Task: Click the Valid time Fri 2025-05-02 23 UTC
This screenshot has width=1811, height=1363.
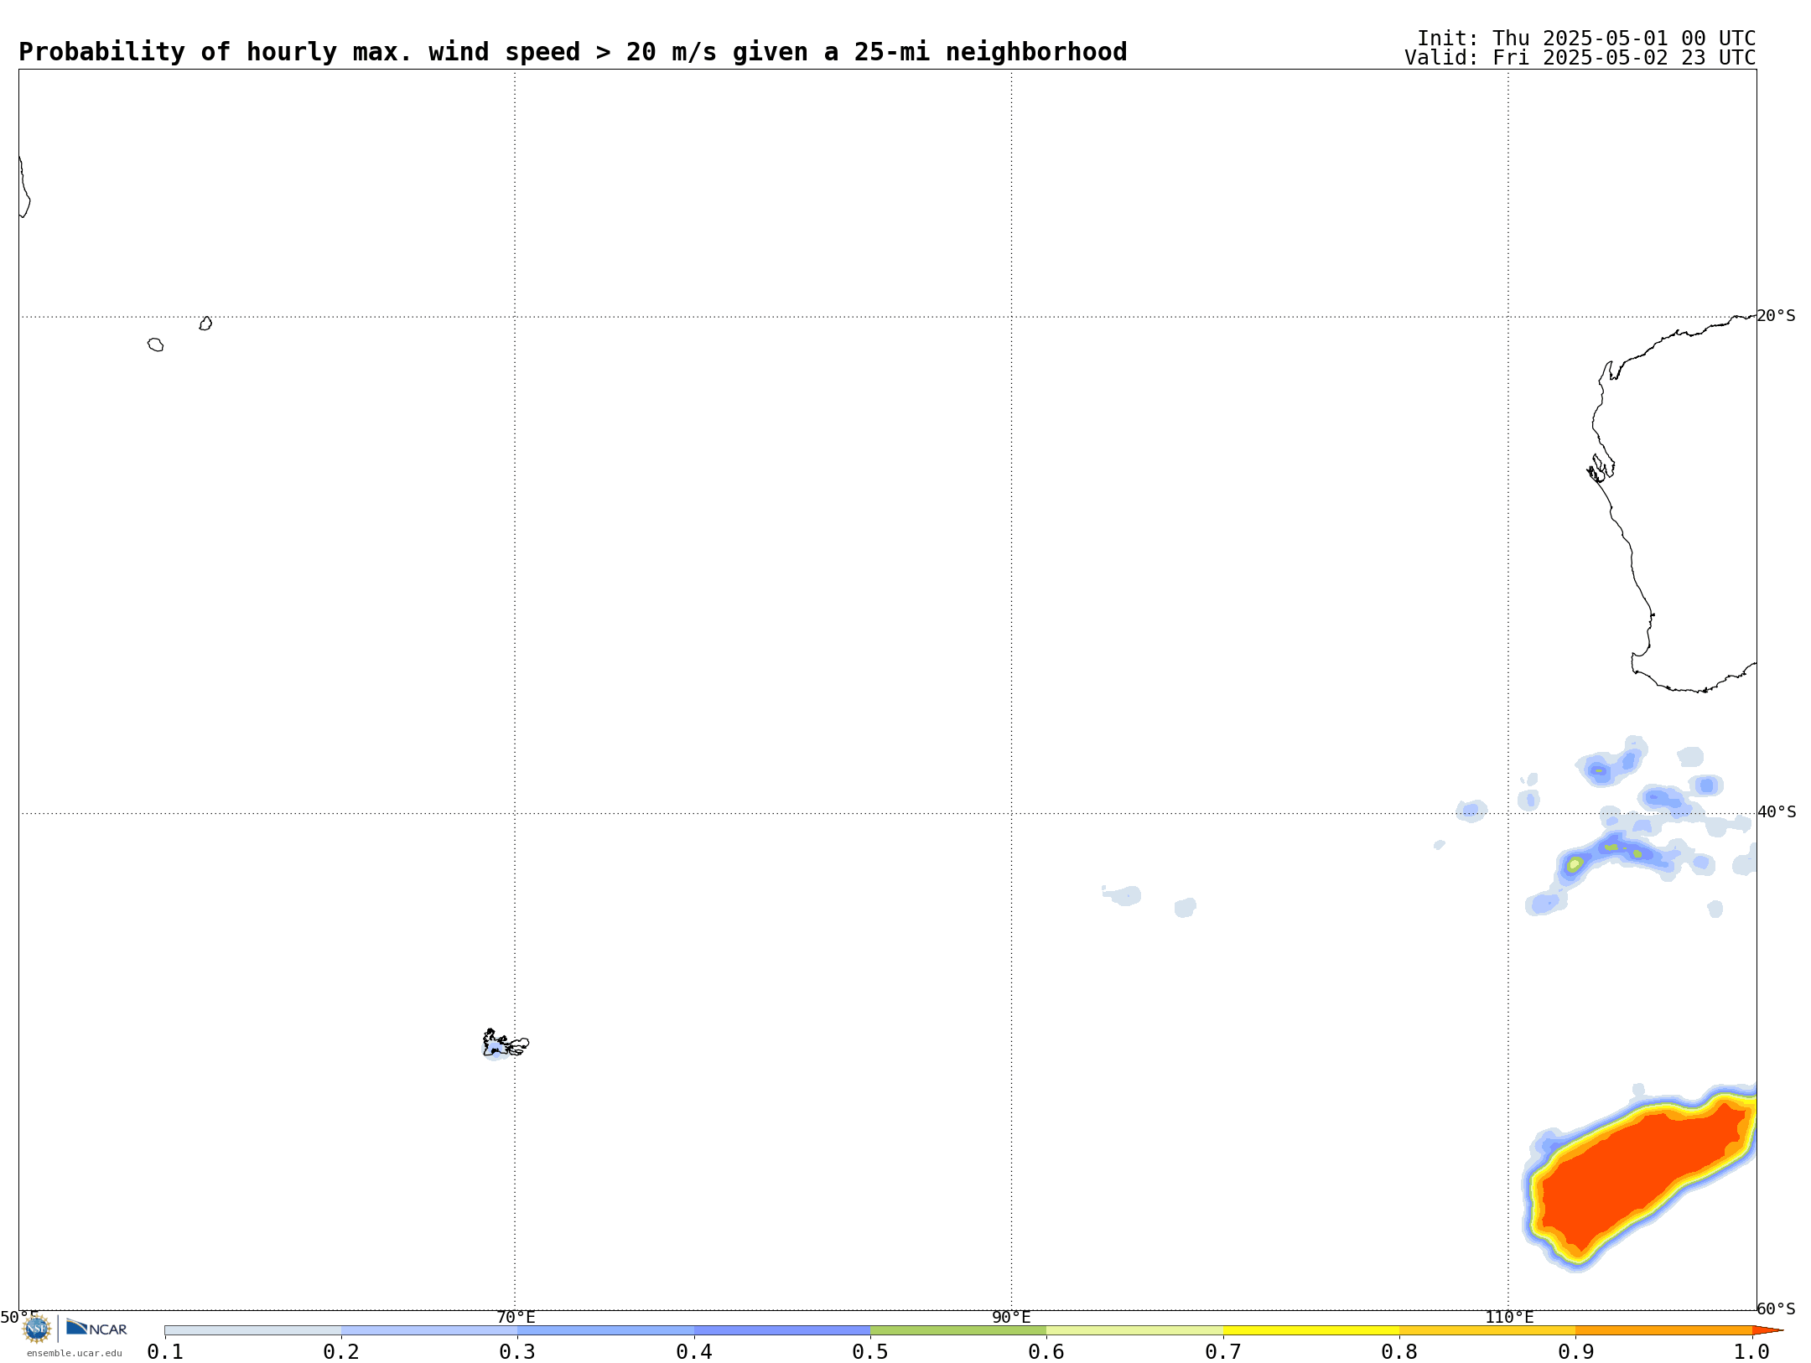Action: [1580, 58]
